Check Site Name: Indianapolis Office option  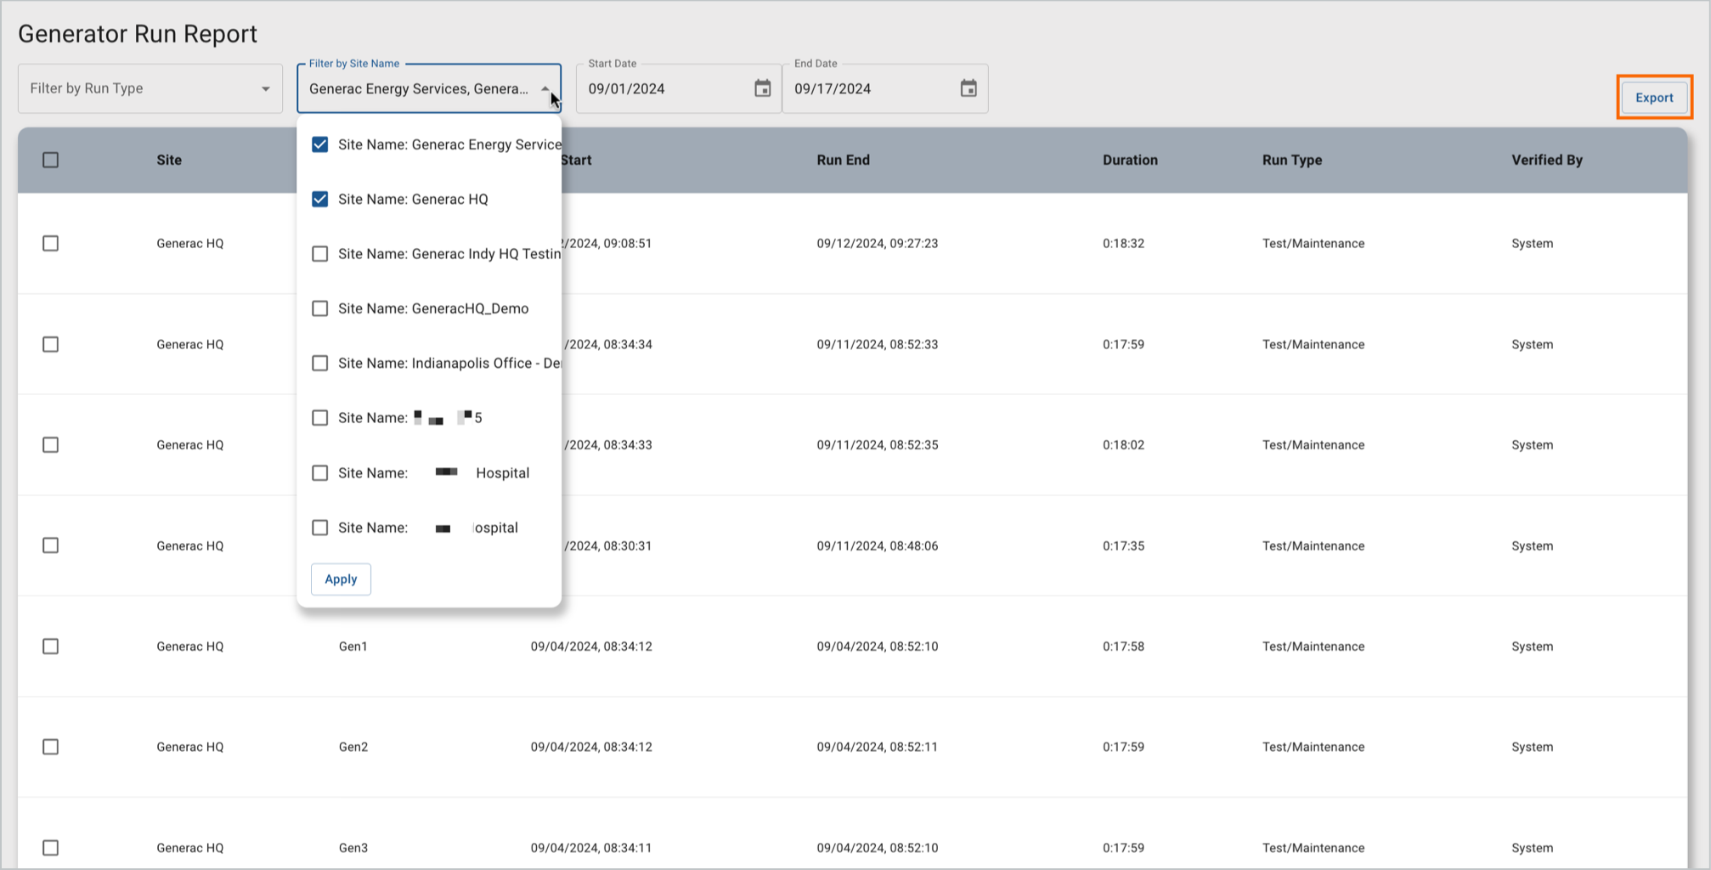(320, 364)
